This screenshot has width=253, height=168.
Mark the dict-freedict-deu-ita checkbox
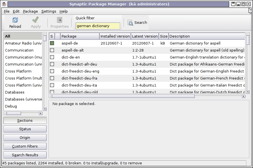(x=52, y=85)
